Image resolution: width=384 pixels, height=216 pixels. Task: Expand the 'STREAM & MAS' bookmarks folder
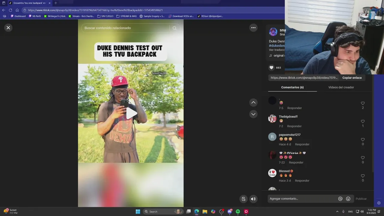coord(126,16)
